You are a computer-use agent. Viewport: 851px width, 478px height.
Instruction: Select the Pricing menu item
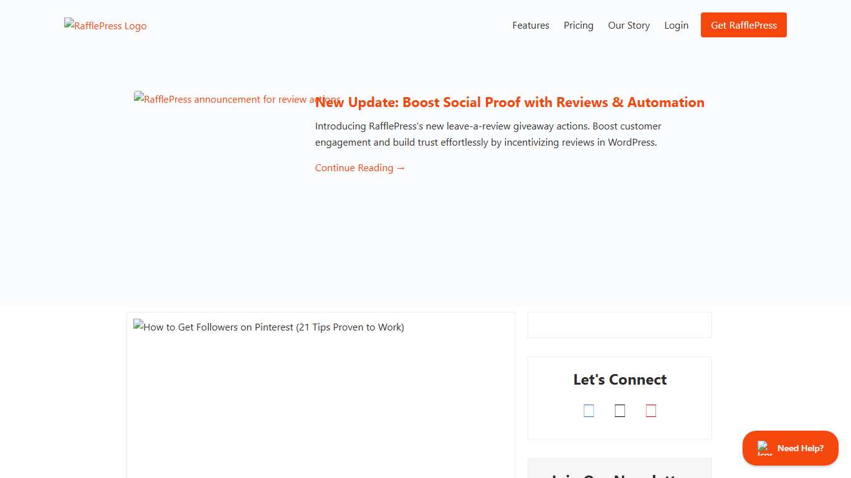[578, 25]
